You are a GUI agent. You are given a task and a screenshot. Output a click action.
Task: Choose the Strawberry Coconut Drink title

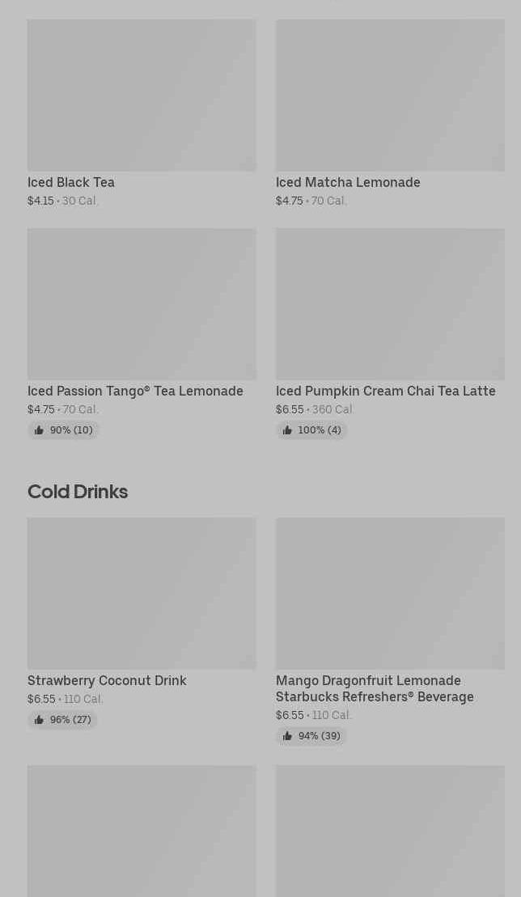107,681
